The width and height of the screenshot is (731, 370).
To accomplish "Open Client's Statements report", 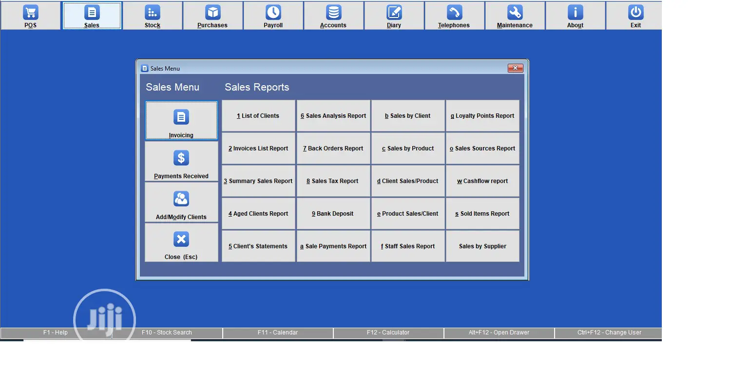I will point(258,246).
